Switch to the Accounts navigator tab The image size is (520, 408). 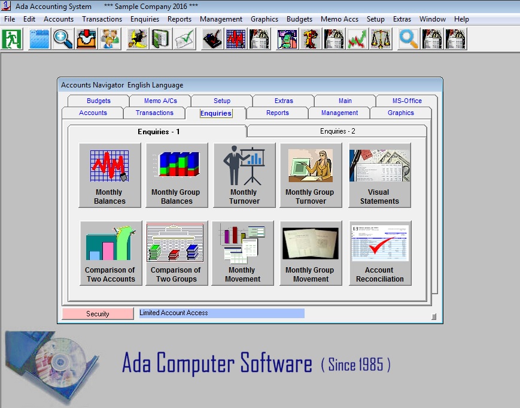[93, 113]
